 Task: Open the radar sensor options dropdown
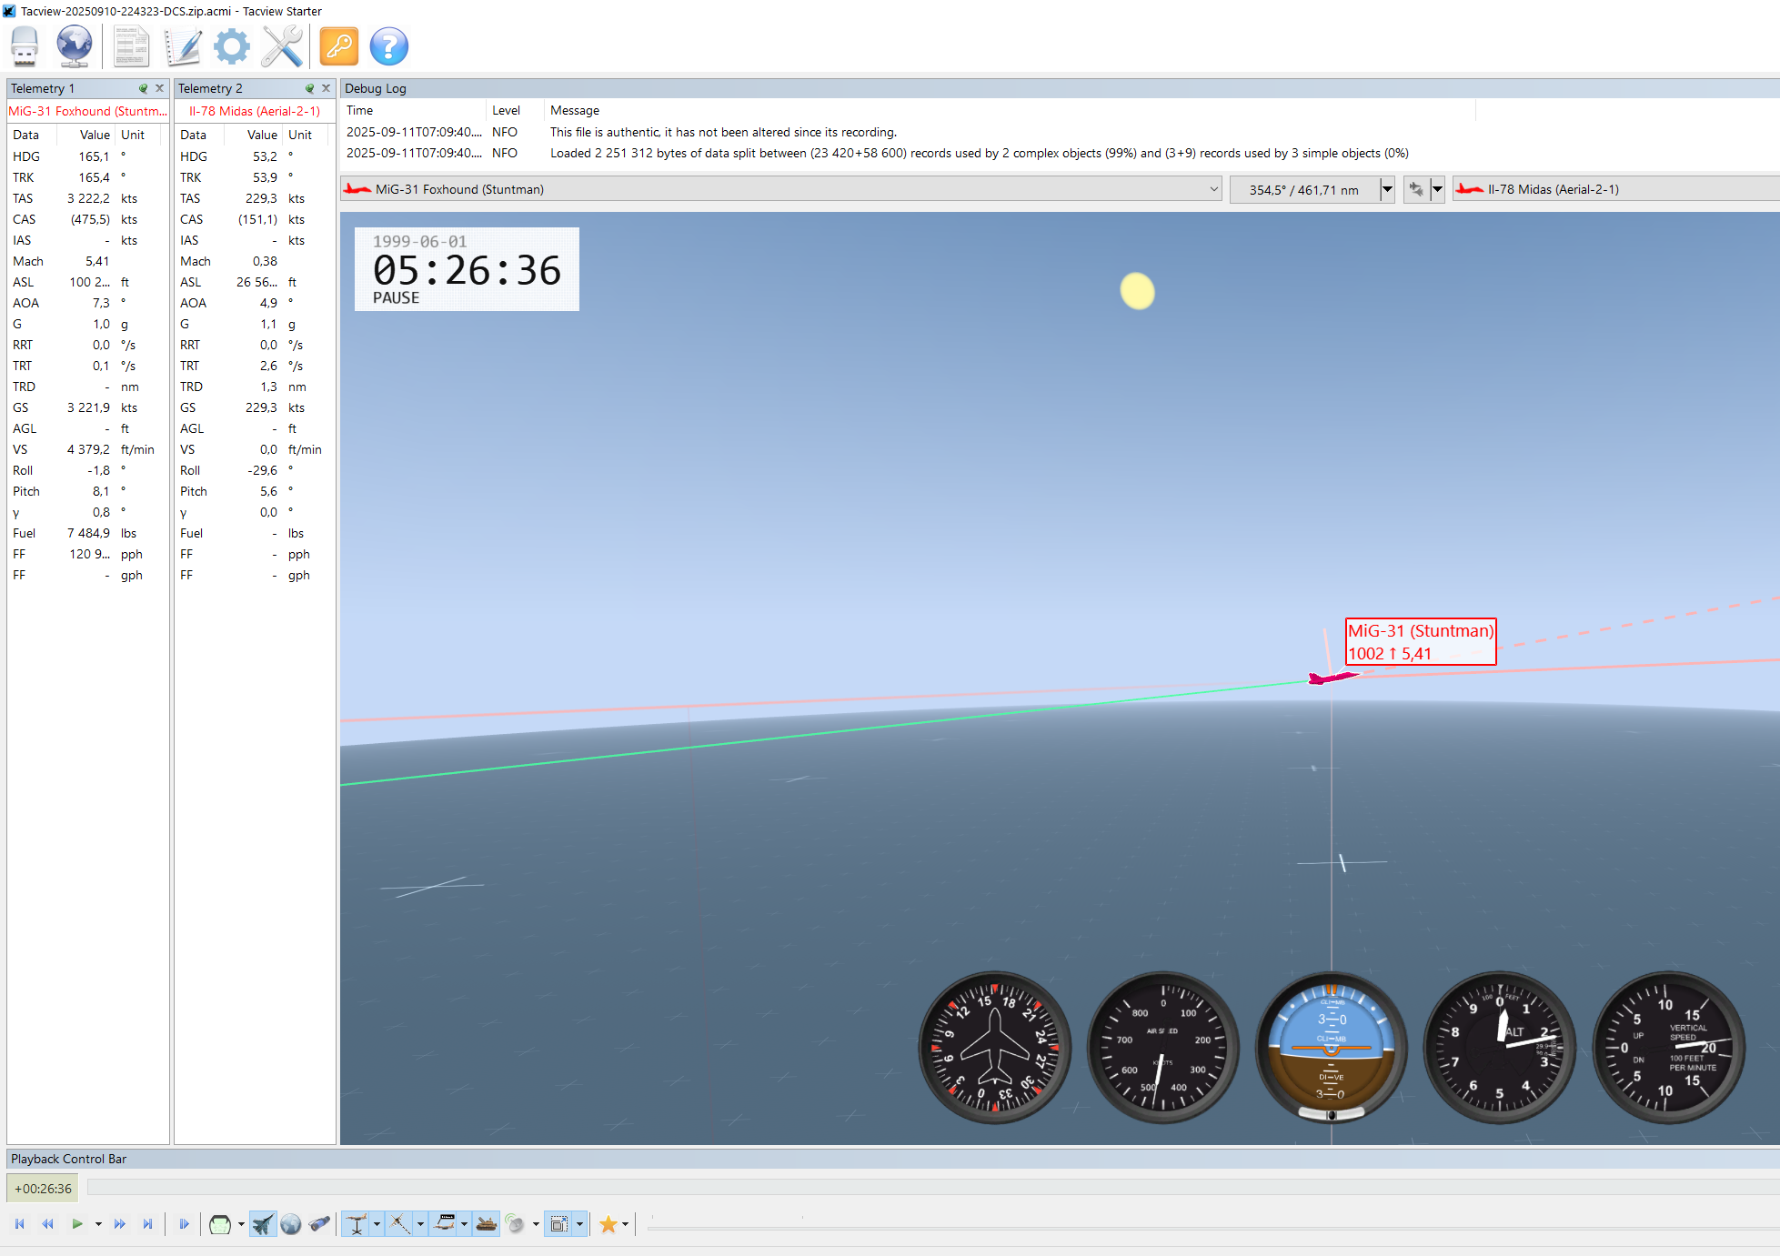pyautogui.click(x=536, y=1224)
